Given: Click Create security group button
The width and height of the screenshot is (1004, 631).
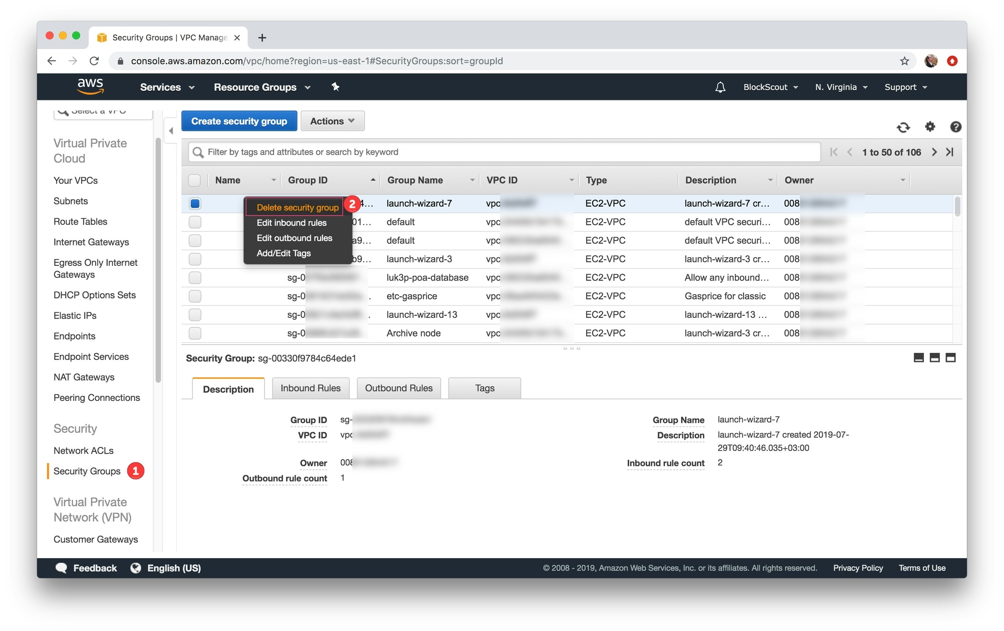Looking at the screenshot, I should tap(239, 121).
